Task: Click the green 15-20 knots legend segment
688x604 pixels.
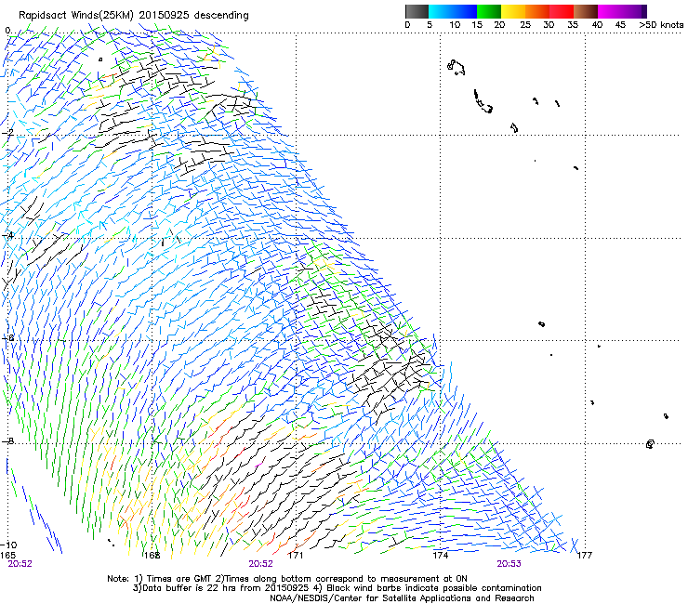Action: 489,11
